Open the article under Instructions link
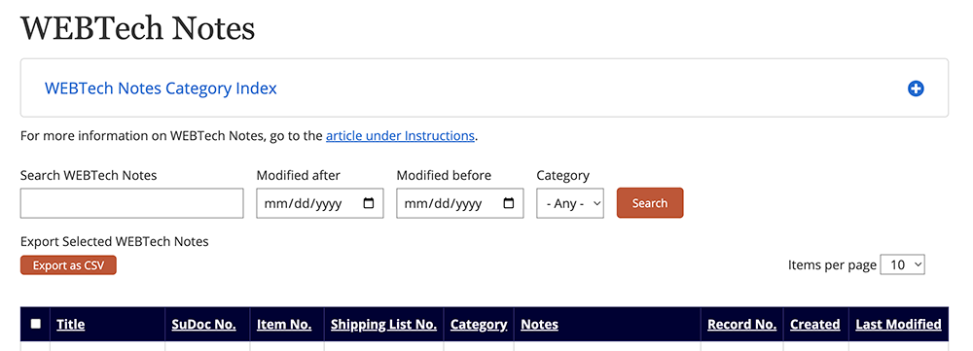The image size is (973, 351). [x=400, y=136]
